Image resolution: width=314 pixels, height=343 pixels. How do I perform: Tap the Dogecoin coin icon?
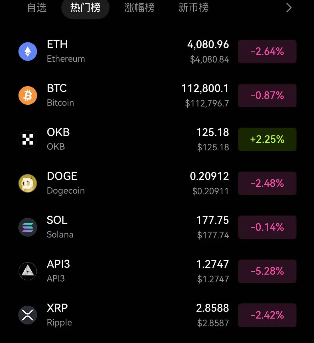tap(28, 183)
